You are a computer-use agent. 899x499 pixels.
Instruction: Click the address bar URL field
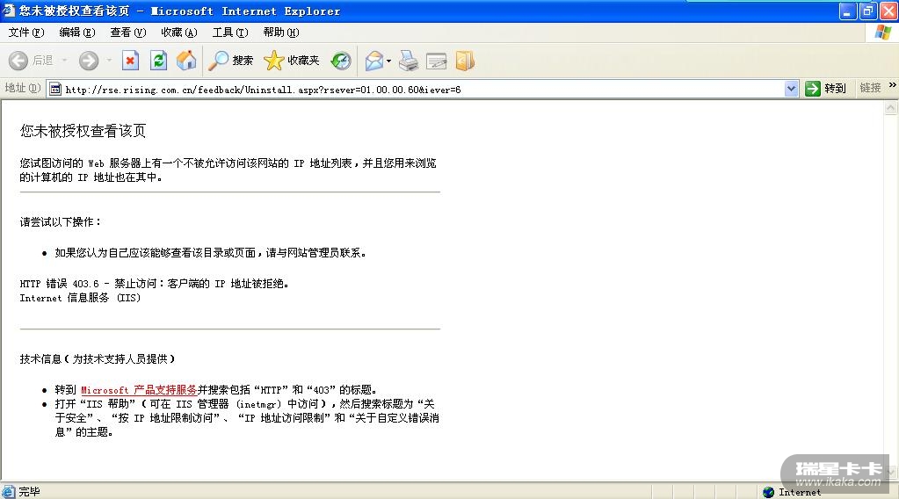click(423, 90)
